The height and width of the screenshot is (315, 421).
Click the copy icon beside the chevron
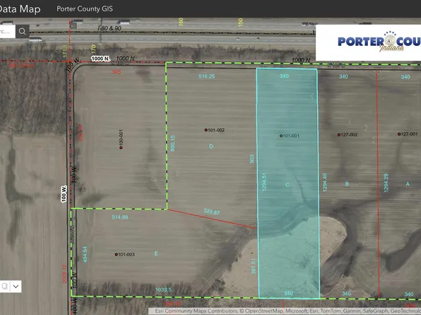coord(4,286)
